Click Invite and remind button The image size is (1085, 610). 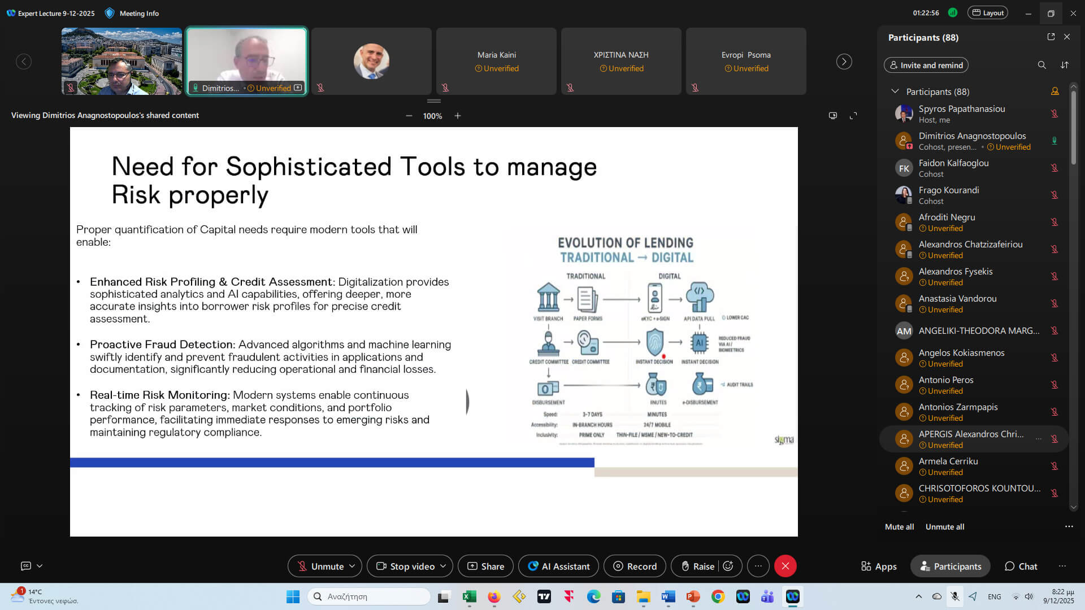926,65
